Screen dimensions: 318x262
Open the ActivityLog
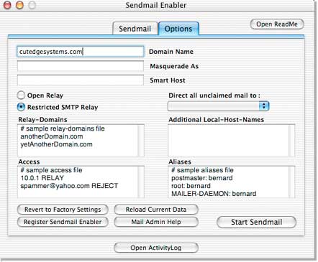[x=156, y=248]
